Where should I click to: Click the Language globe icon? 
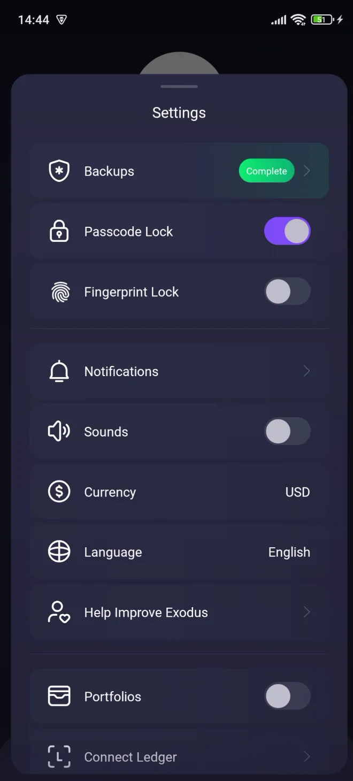(x=59, y=552)
